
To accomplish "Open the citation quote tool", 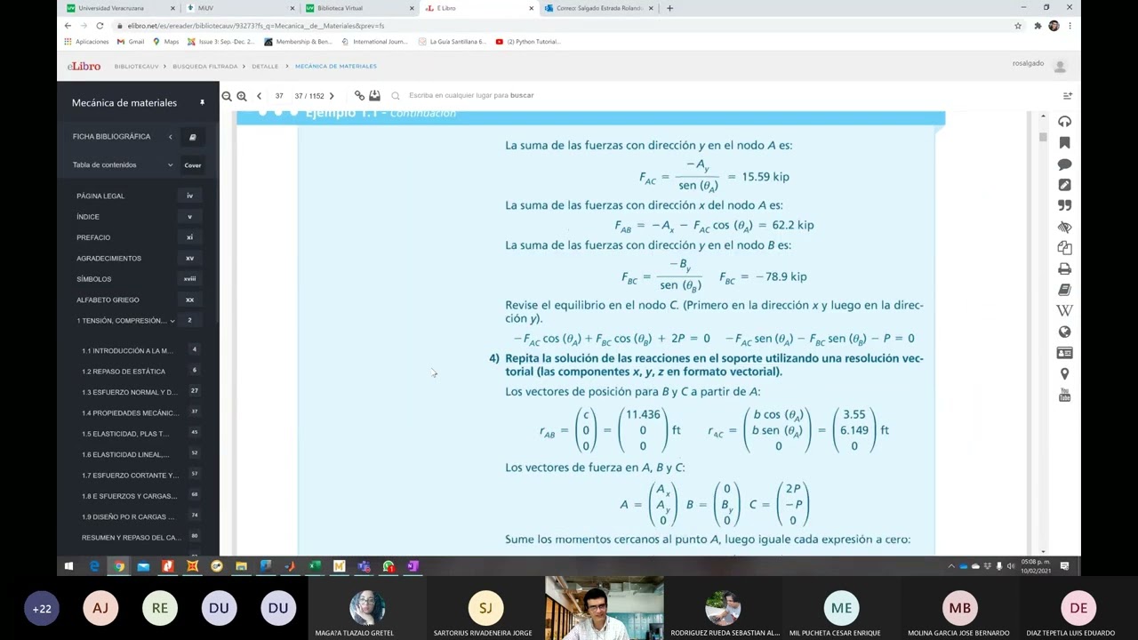I will point(1064,205).
